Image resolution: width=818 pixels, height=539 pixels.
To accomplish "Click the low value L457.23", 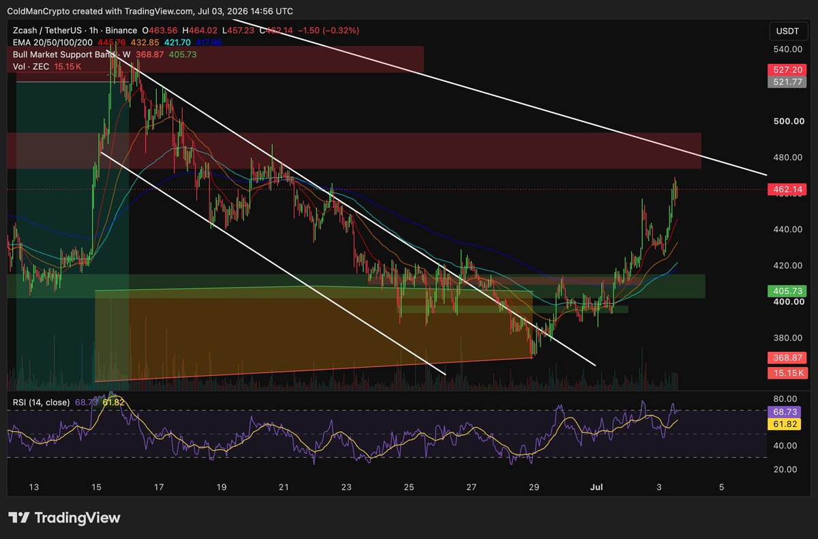I will click(239, 31).
